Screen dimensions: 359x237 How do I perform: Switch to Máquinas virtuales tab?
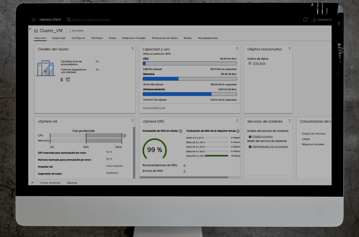(x=134, y=38)
